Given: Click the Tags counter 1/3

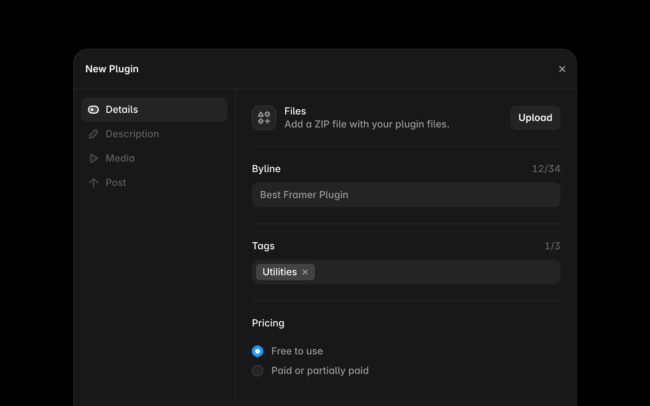Looking at the screenshot, I should coord(552,246).
